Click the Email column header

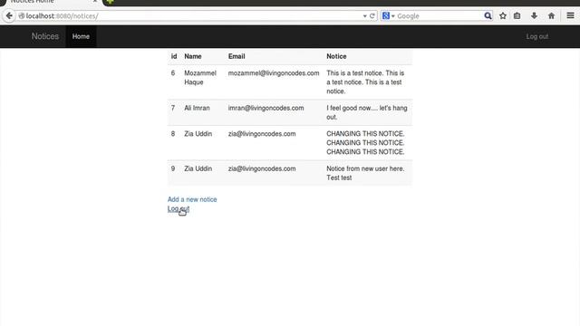[237, 56]
